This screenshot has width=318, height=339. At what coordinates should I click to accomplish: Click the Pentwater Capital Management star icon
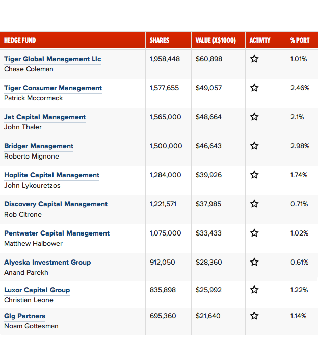(254, 233)
